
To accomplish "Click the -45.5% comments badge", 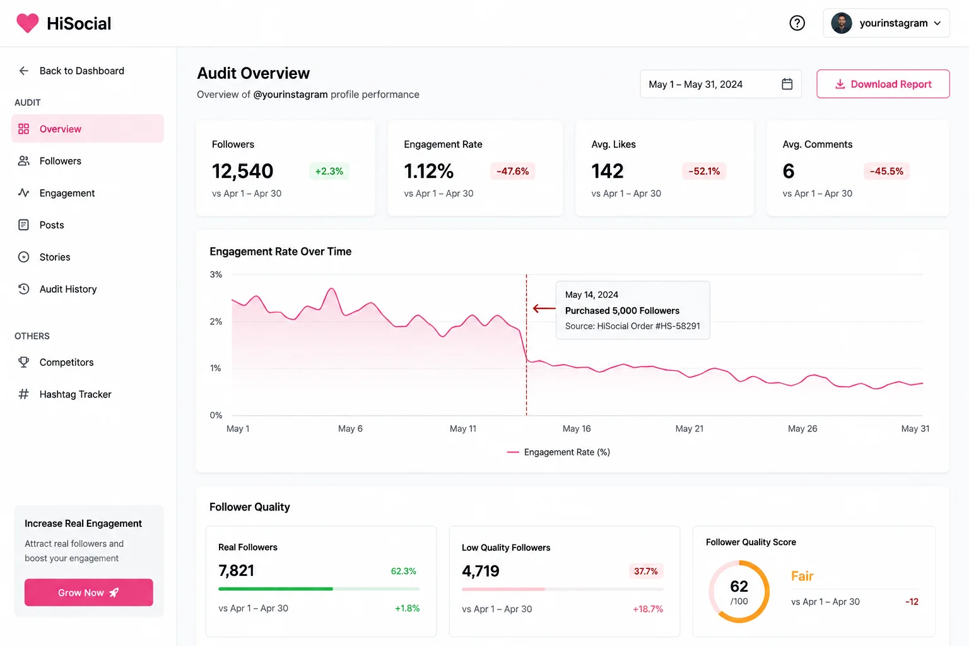I will pos(886,171).
